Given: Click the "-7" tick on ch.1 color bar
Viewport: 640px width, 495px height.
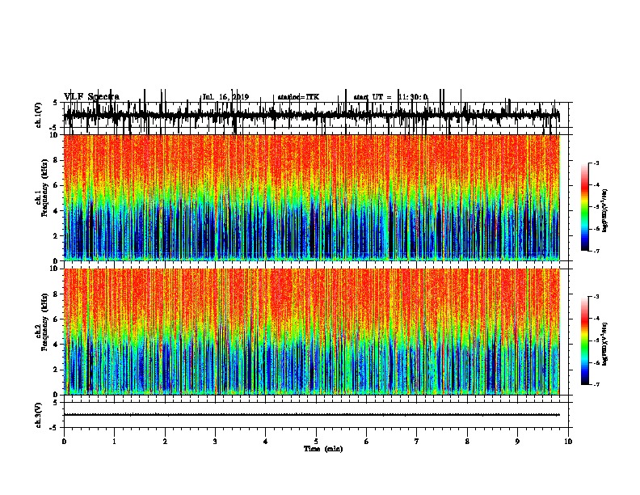Looking at the screenshot, I should tap(596, 251).
